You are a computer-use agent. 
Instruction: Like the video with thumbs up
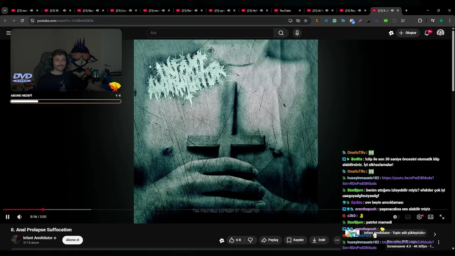click(235, 240)
